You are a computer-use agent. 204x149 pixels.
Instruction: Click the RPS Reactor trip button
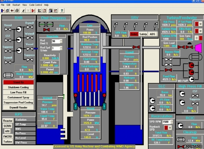click(8, 121)
